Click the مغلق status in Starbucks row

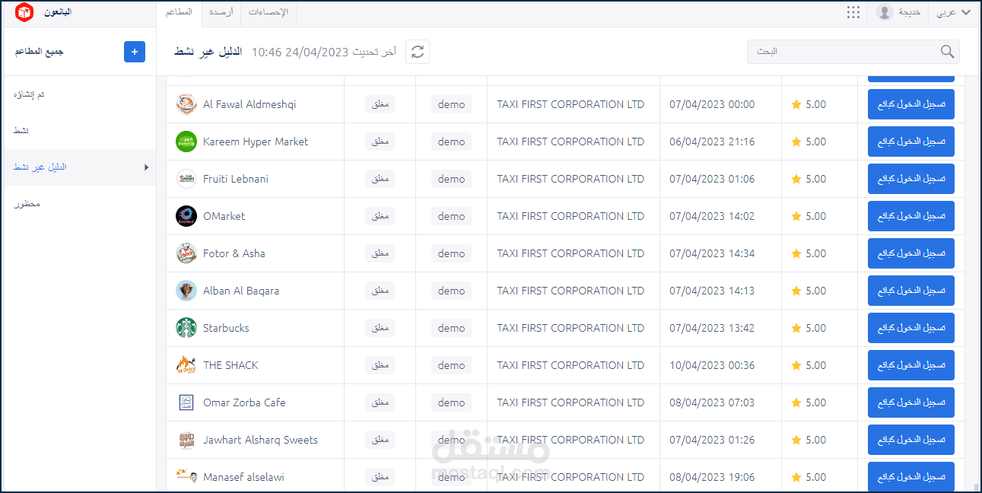pyautogui.click(x=380, y=328)
